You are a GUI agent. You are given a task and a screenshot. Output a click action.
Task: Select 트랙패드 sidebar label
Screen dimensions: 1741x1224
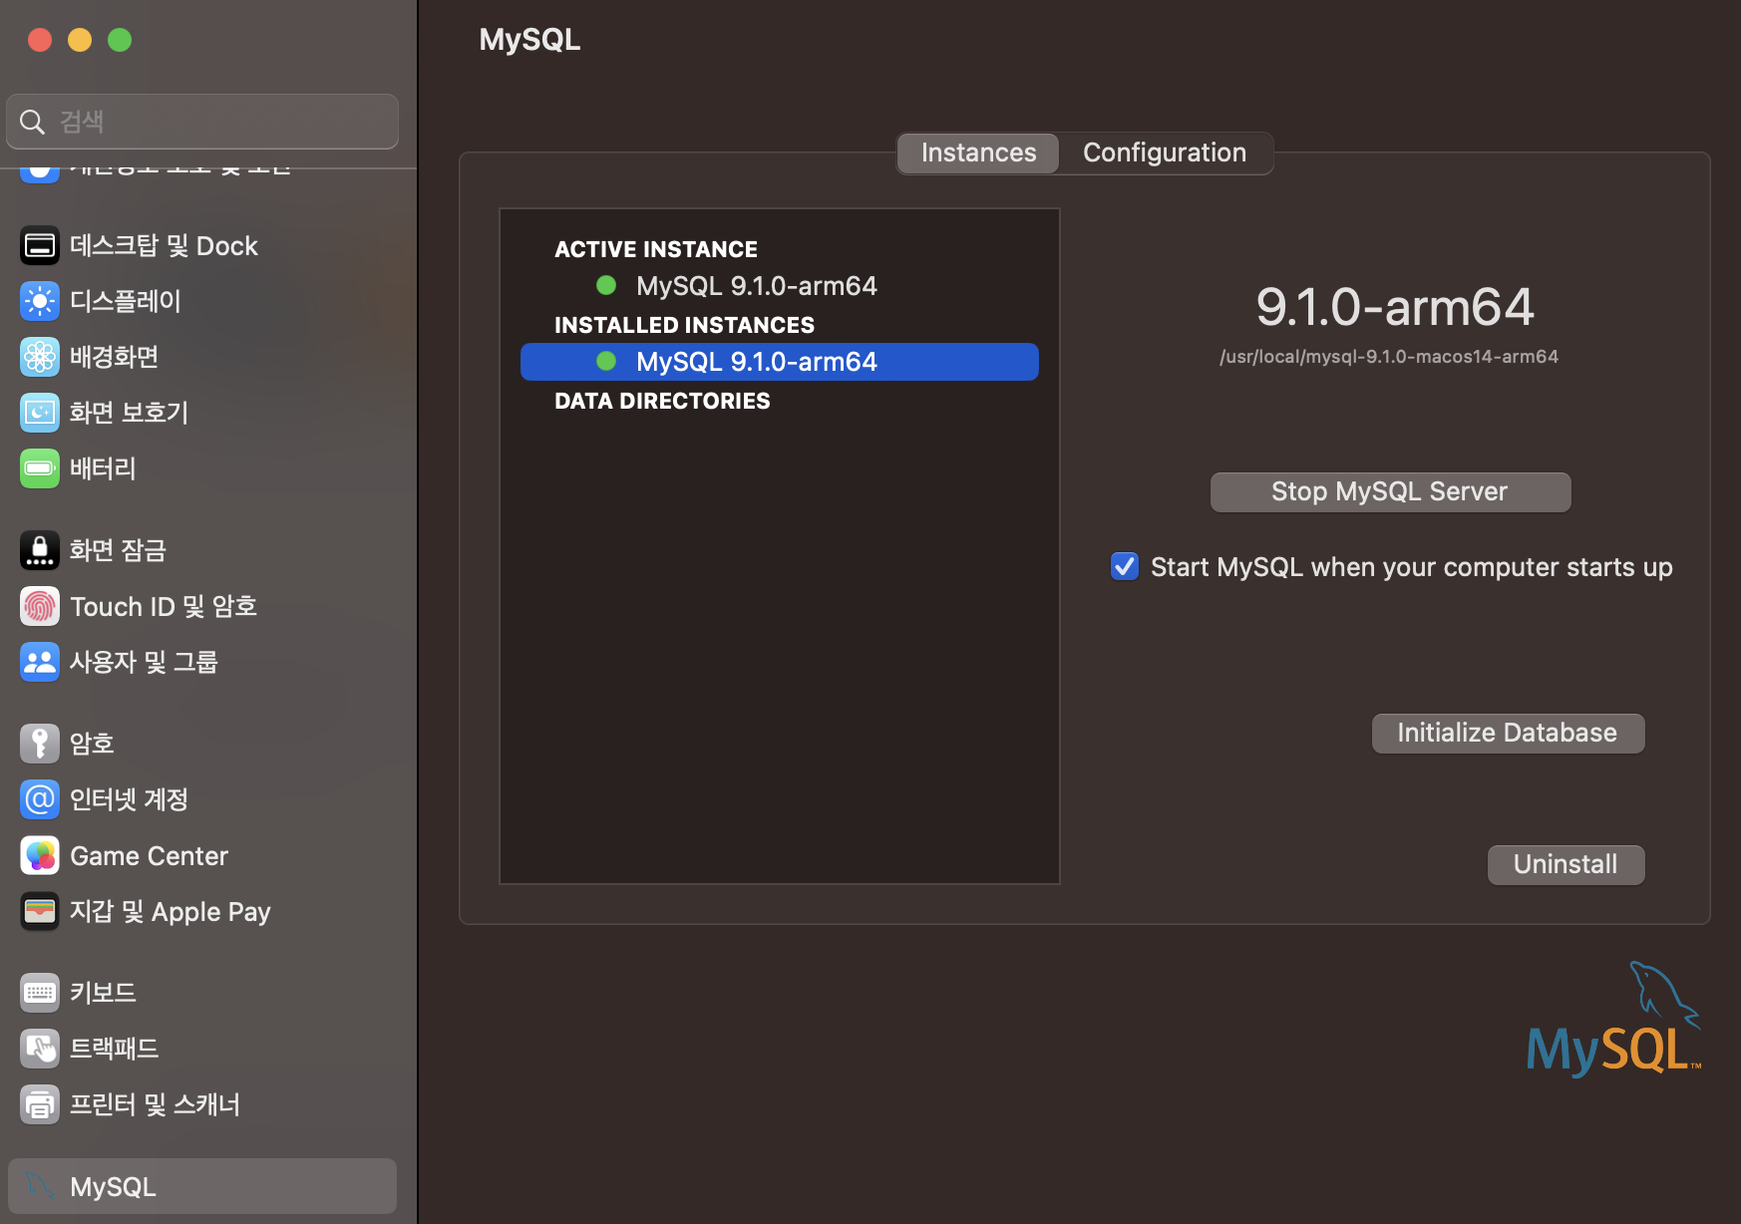point(115,1049)
